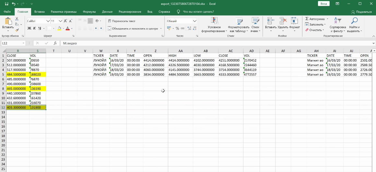The image size is (376, 172).
Task: Apply the yellow fill color bucket
Action: 59,29
